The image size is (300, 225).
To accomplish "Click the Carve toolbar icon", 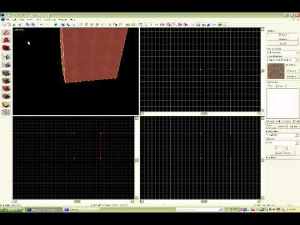I will click(56, 24).
